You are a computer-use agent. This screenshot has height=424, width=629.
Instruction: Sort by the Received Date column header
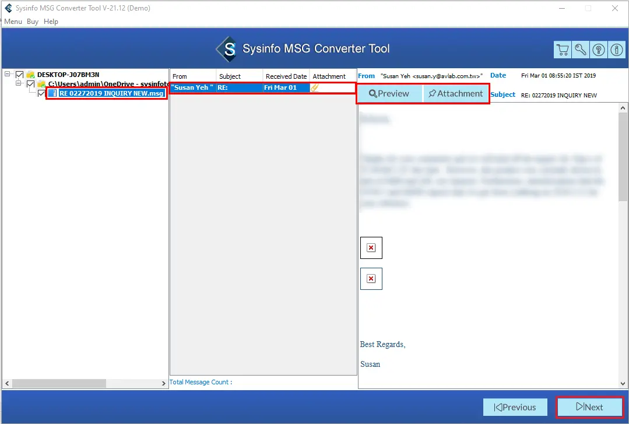tap(286, 76)
